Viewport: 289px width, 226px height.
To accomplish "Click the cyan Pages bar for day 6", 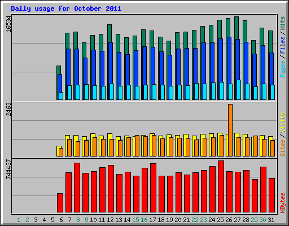I will (61, 96).
